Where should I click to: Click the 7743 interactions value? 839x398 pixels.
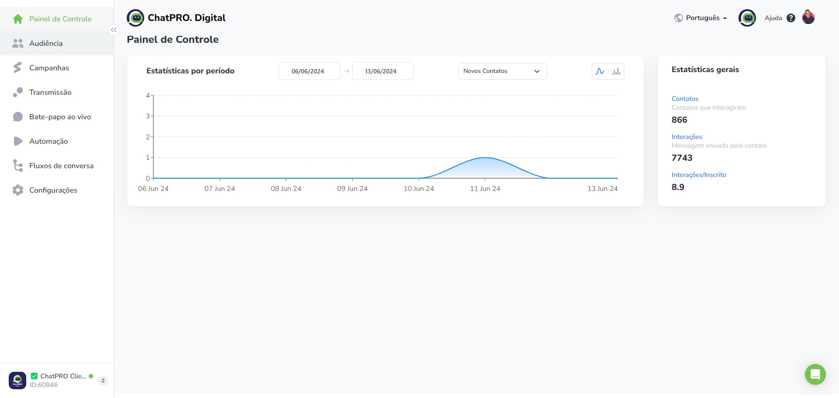(x=682, y=158)
